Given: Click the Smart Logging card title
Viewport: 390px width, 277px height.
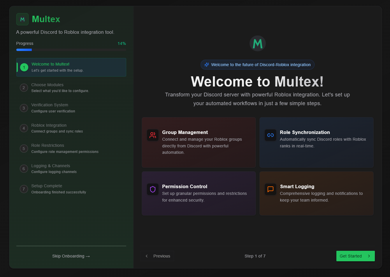Looking at the screenshot, I should tap(297, 186).
